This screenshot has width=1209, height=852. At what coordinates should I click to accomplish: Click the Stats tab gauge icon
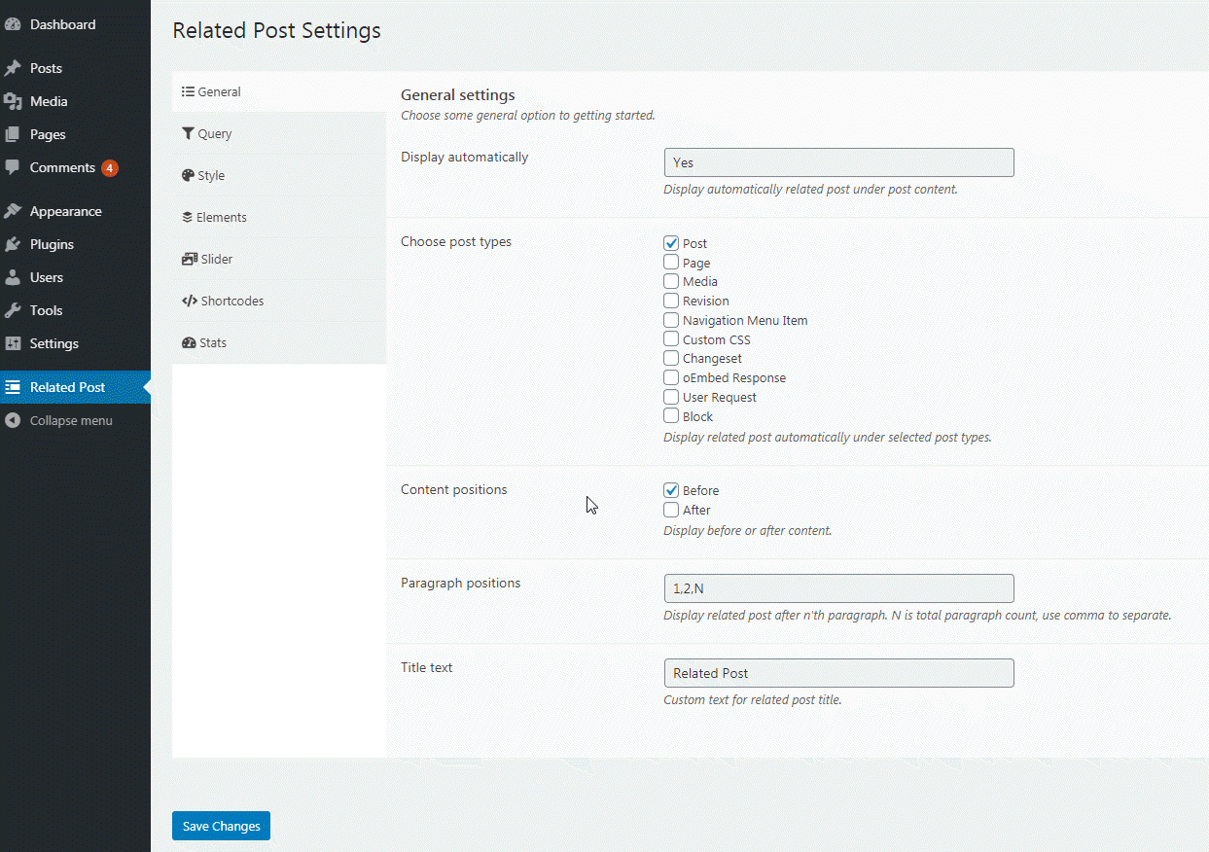[189, 342]
